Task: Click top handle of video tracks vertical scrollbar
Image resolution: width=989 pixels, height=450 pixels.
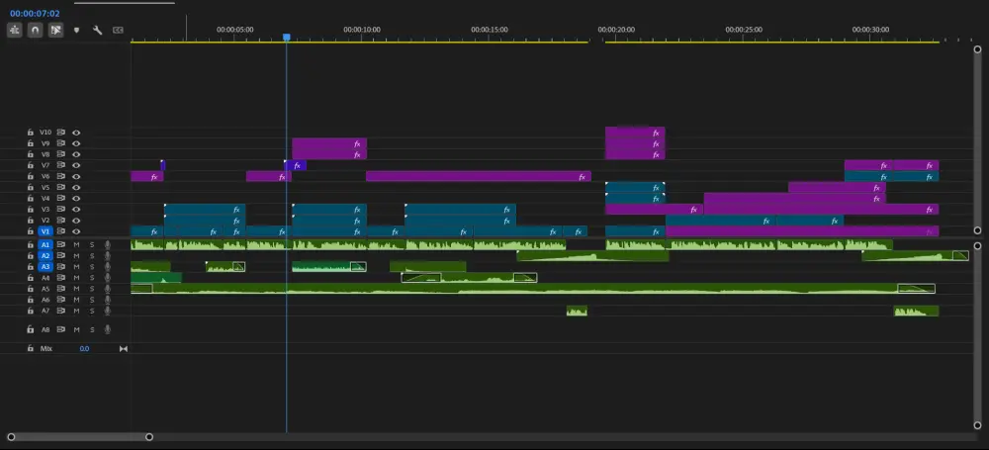Action: [x=978, y=49]
